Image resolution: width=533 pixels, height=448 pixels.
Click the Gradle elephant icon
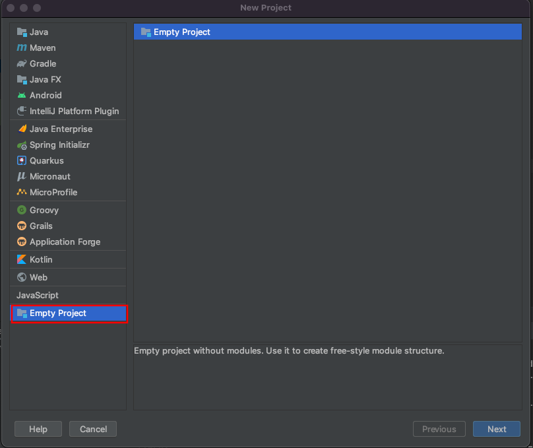(22, 63)
